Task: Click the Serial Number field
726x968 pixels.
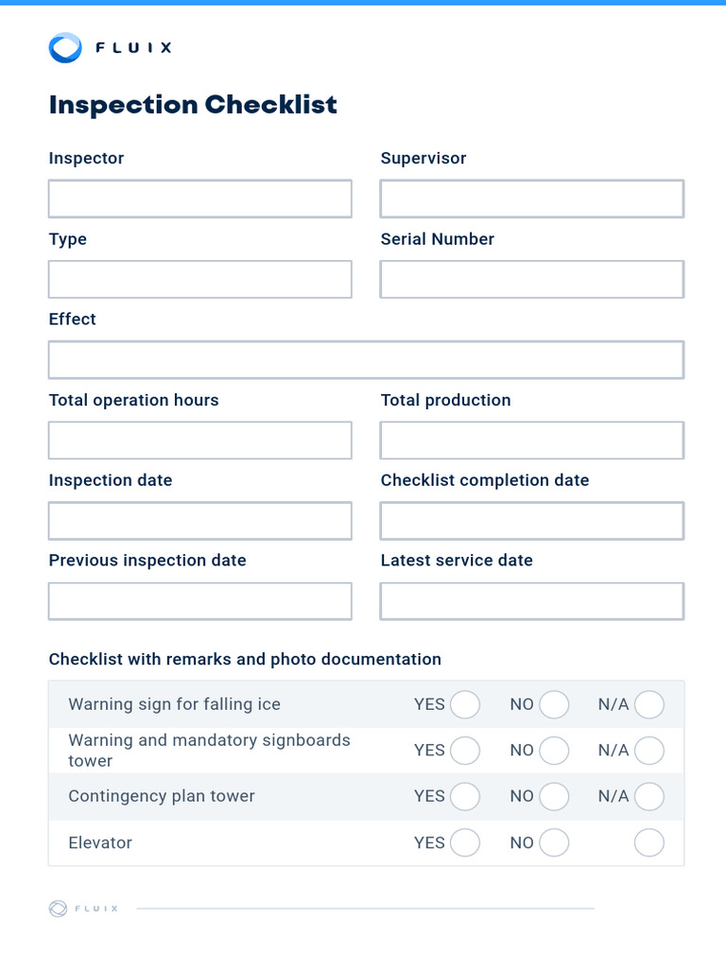Action: click(531, 280)
